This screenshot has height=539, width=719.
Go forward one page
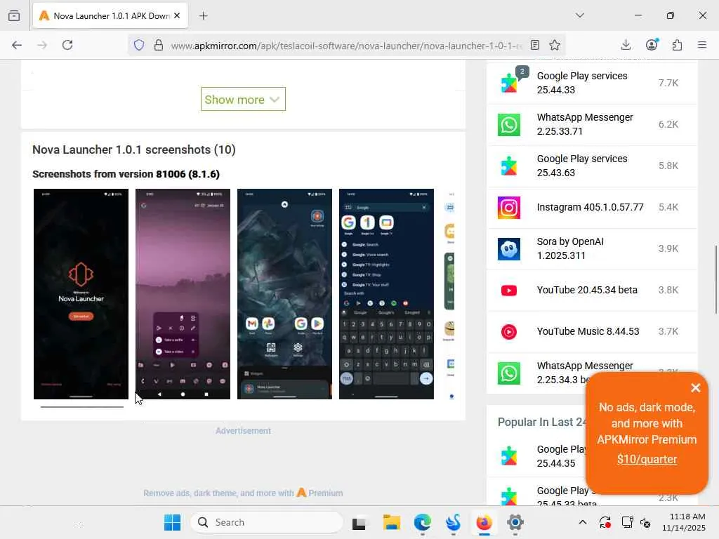pos(42,45)
